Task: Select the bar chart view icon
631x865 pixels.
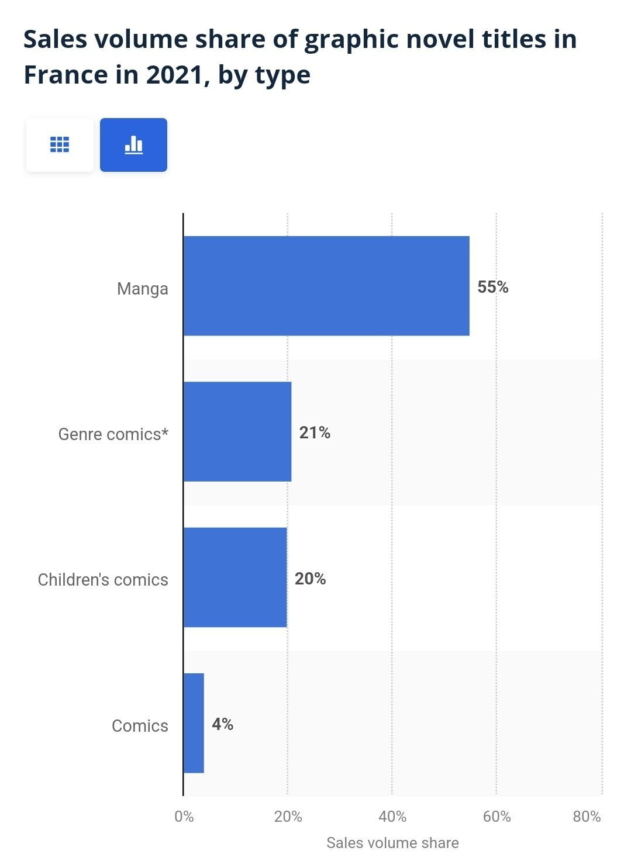Action: (x=133, y=145)
